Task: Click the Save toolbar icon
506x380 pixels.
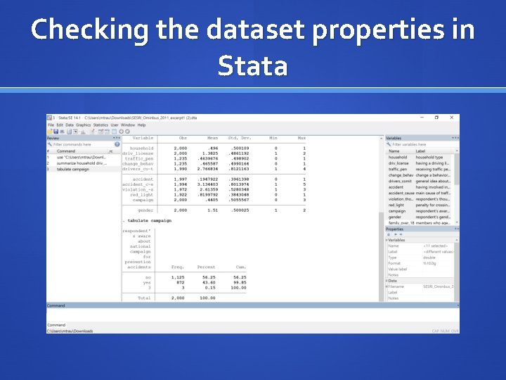Action: (56, 132)
